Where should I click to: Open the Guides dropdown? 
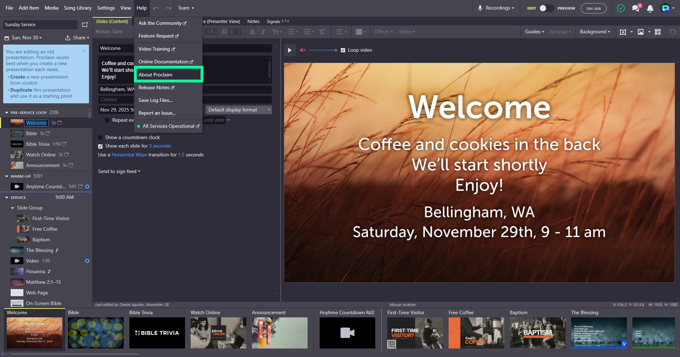pyautogui.click(x=534, y=32)
